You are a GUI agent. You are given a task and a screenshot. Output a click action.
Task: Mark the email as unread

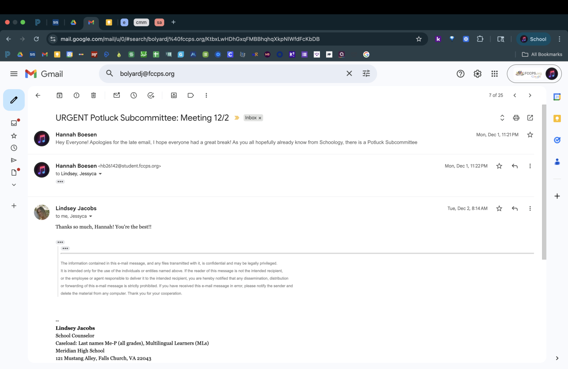click(117, 95)
